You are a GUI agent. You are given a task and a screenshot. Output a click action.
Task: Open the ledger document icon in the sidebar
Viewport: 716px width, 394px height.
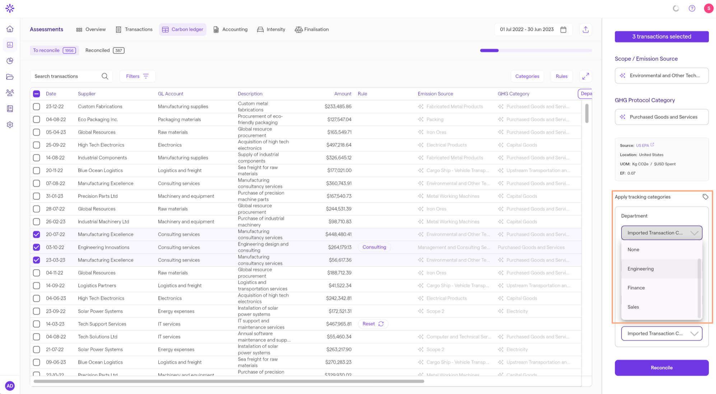tap(10, 109)
